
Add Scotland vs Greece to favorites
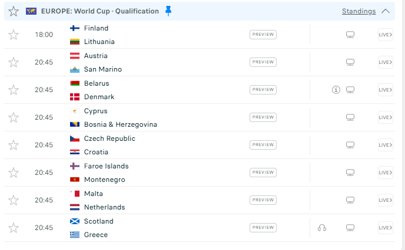click(x=14, y=228)
